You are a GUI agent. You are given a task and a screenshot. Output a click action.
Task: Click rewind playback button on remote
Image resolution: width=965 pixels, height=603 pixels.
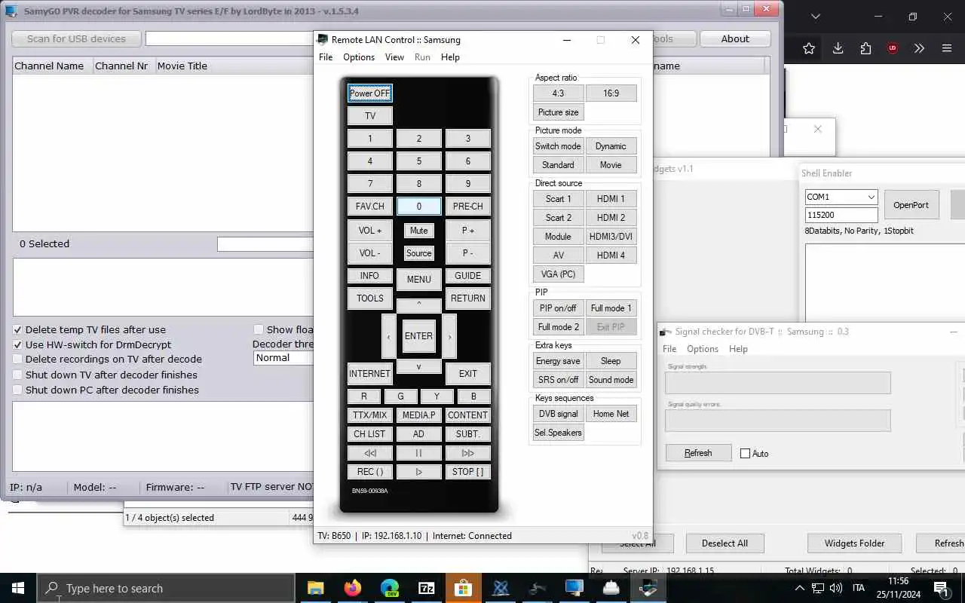(x=369, y=453)
